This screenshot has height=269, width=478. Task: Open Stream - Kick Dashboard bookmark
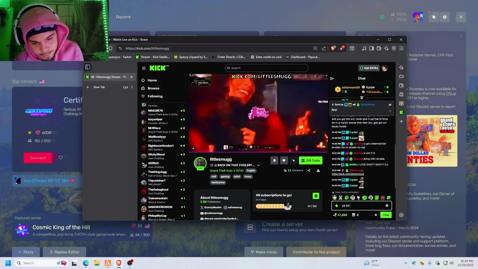click(x=152, y=57)
